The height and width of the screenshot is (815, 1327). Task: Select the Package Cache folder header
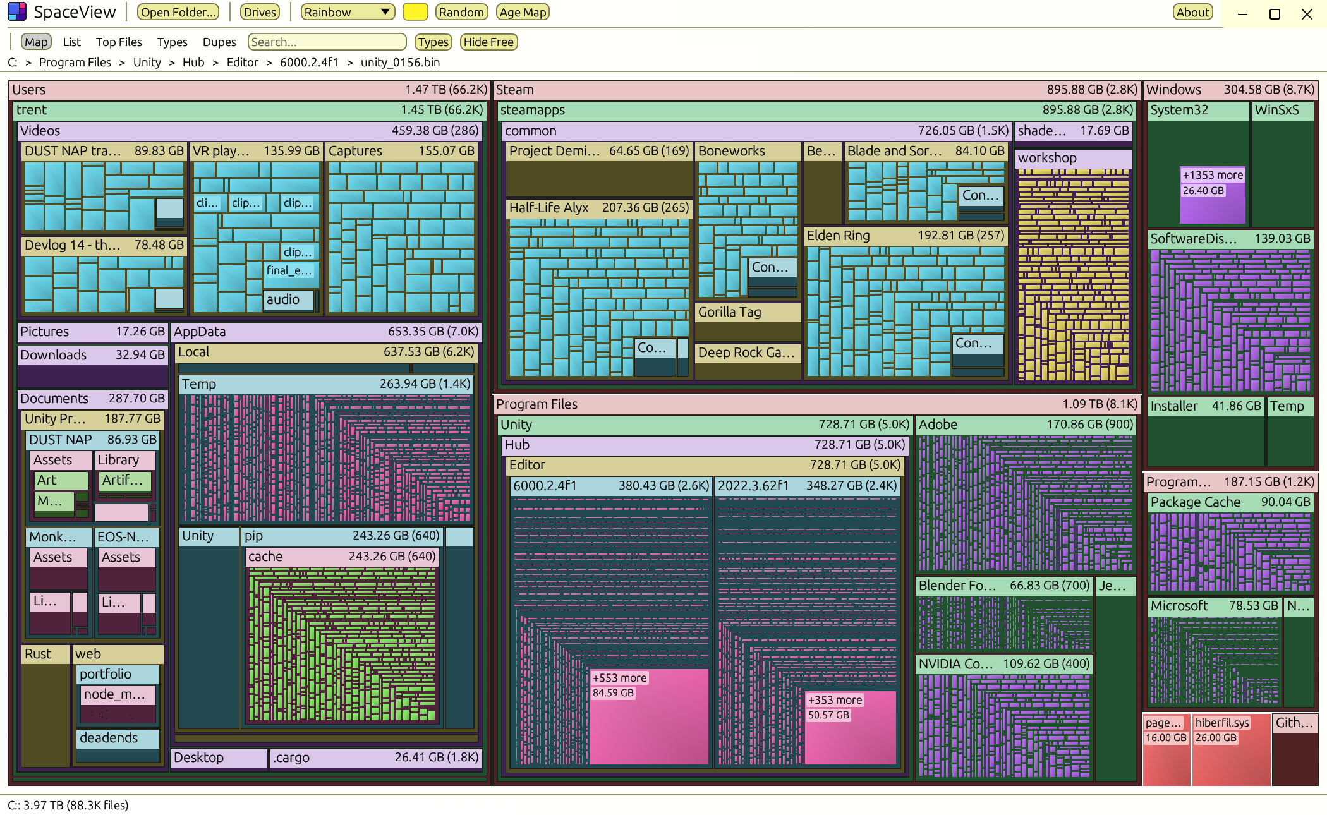coord(1230,502)
